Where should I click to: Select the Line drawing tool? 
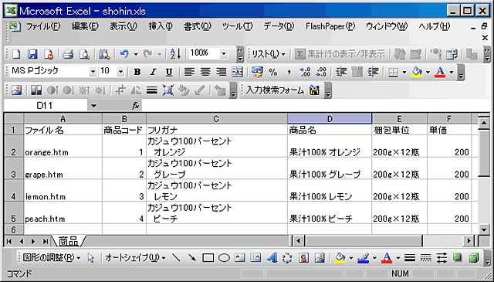(176, 258)
